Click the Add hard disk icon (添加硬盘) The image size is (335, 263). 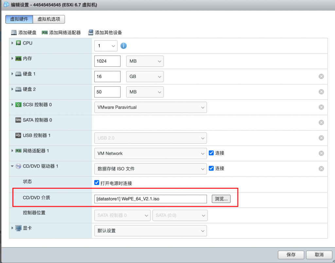pyautogui.click(x=14, y=32)
